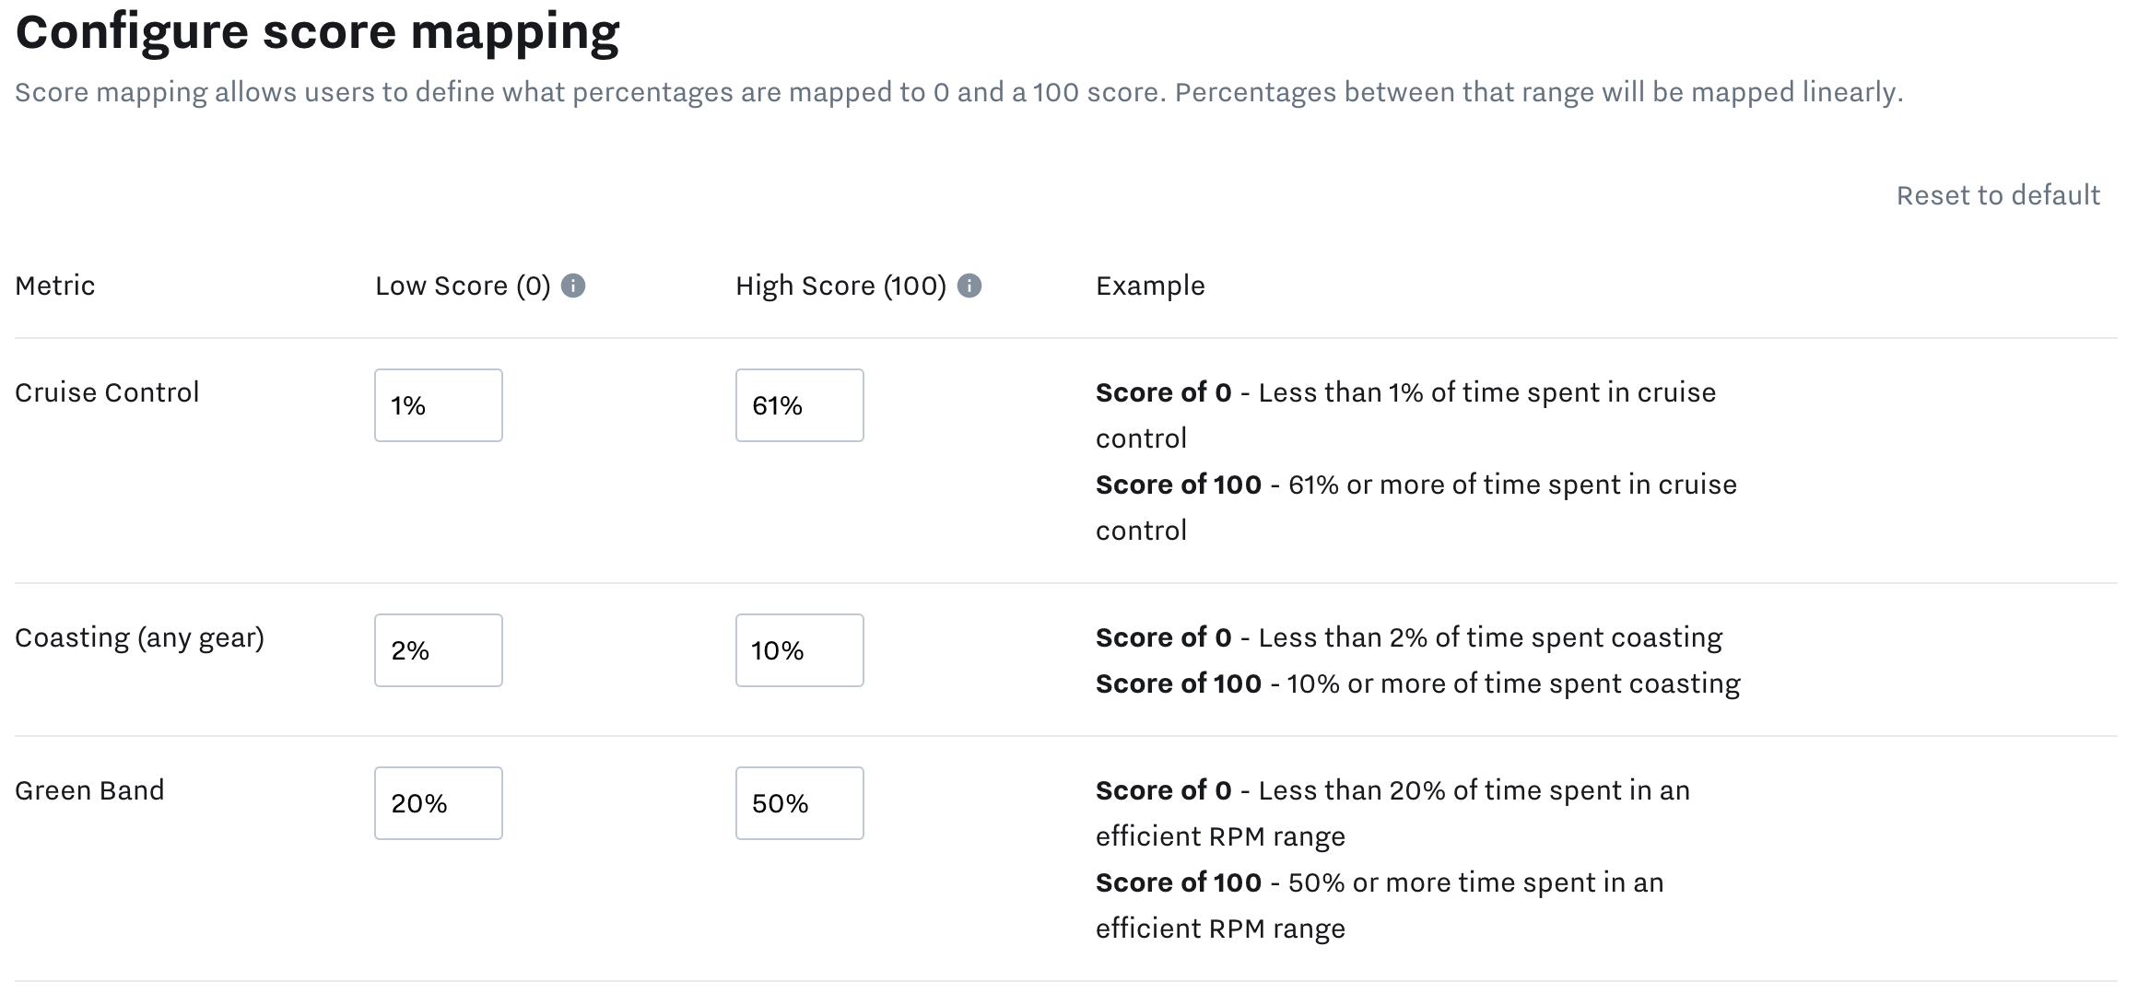The height and width of the screenshot is (993, 2138).
Task: Click the Configure score mapping heading
Action: (318, 33)
